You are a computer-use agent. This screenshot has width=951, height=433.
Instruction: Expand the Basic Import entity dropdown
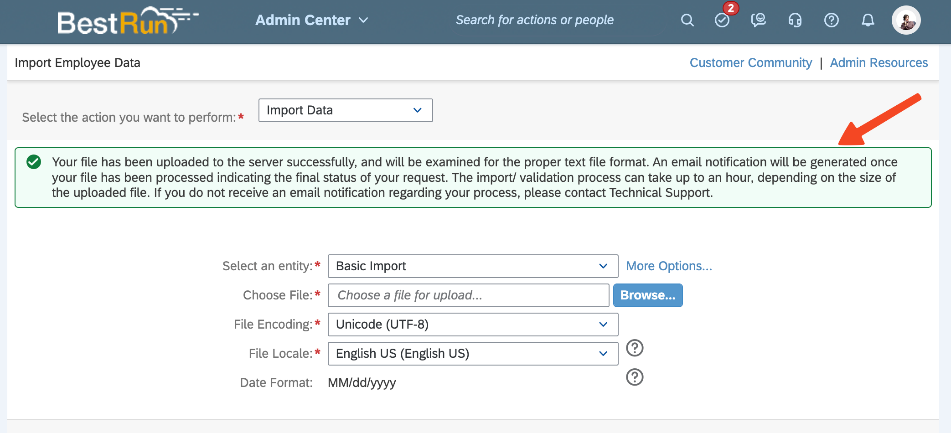coord(473,266)
